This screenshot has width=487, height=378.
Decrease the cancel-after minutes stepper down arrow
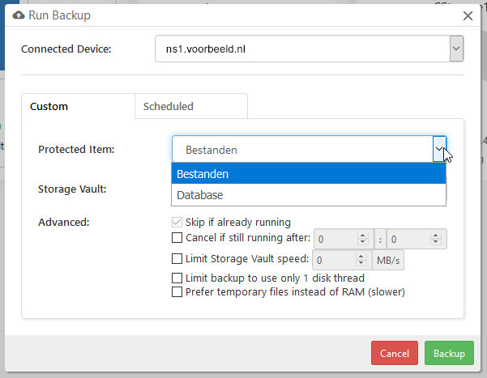tap(435, 242)
